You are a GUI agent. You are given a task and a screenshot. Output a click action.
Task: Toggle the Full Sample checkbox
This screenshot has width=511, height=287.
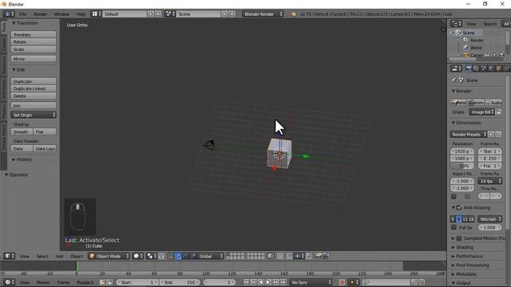tap(454, 227)
